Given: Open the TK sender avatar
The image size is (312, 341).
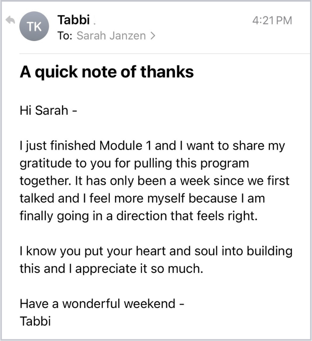Looking at the screenshot, I should tap(34, 27).
